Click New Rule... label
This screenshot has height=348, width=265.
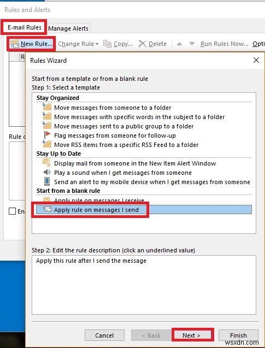pyautogui.click(x=37, y=44)
